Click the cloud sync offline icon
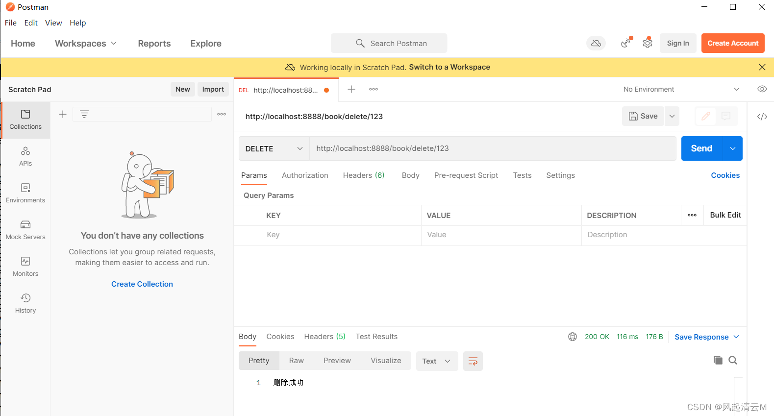 [x=596, y=43]
